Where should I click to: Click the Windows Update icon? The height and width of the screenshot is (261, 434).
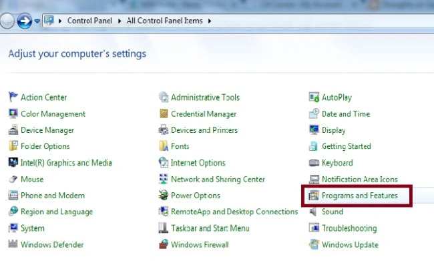tap(314, 244)
